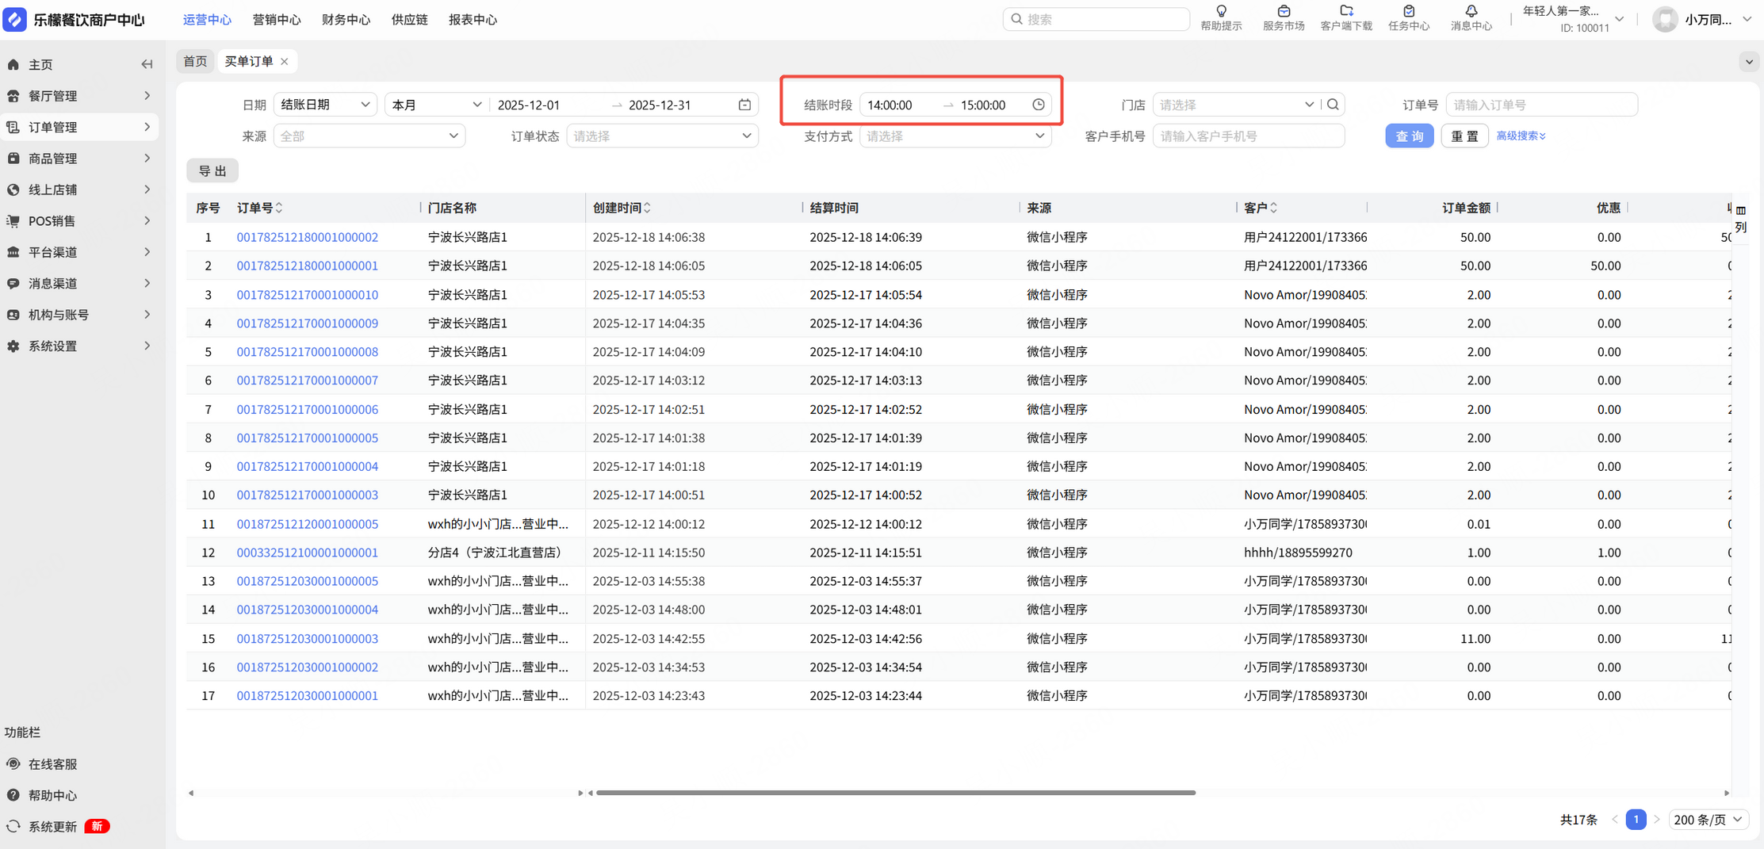
Task: Collapse the sidebar with the arrow icon
Action: pos(147,64)
